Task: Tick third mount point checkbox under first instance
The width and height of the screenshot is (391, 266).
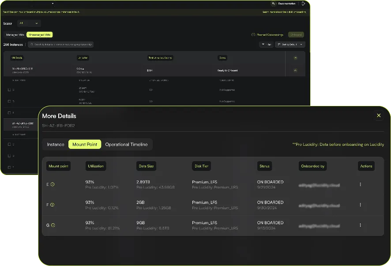Action: pyautogui.click(x=9, y=113)
